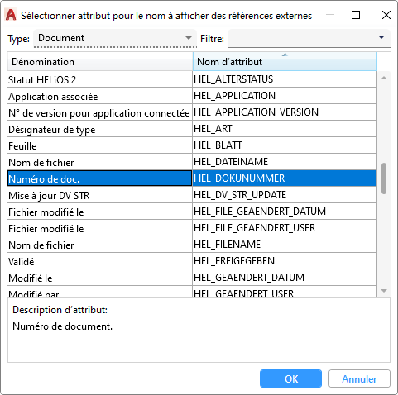This screenshot has height=395, width=398.
Task: Open the Type dropdown showing Document
Action: (x=115, y=38)
